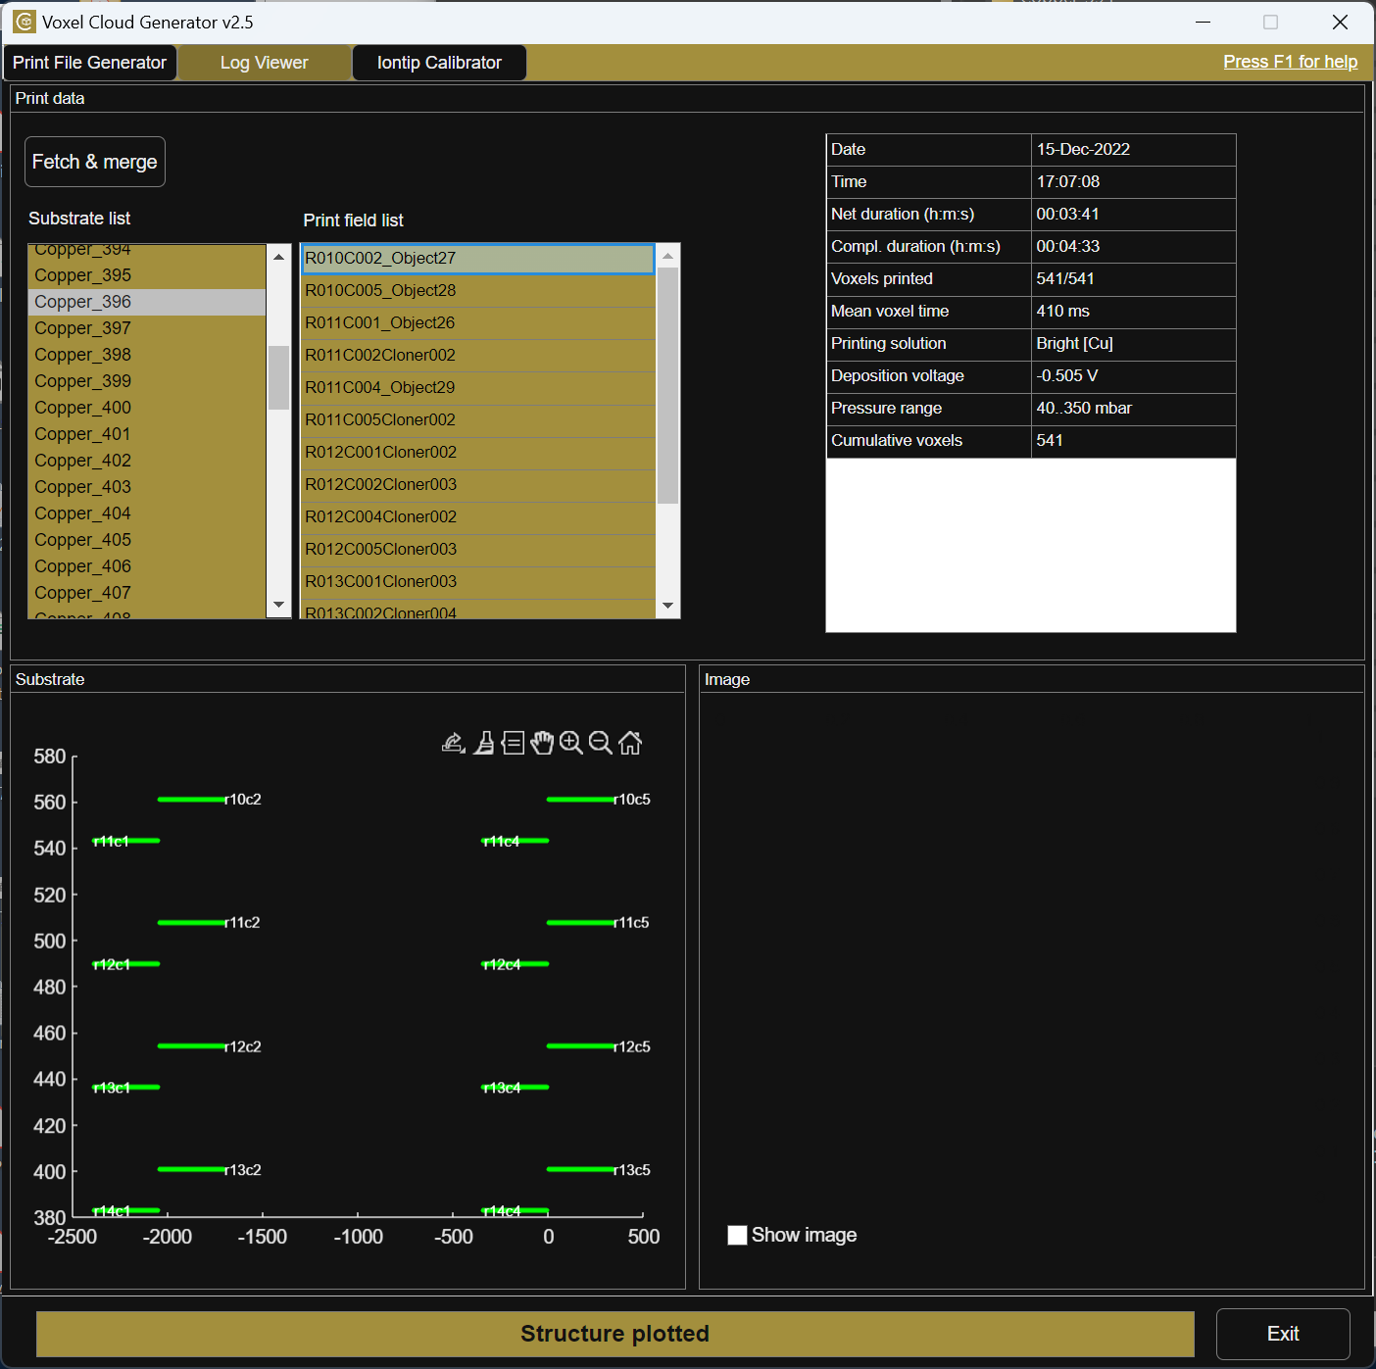Click the Printing solution Bright [Cu] cell
This screenshot has height=1369, width=1376.
click(1134, 344)
